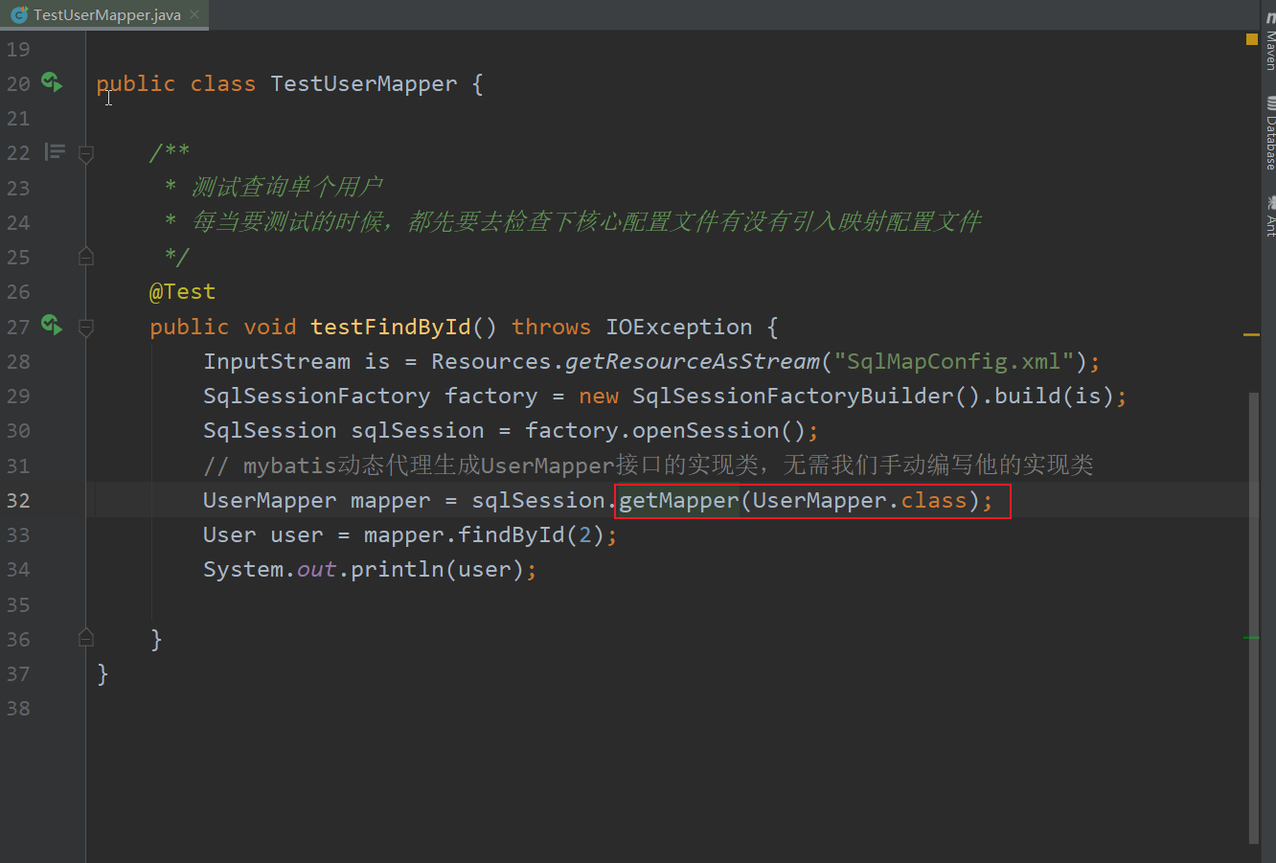The image size is (1276, 863).
Task: Jump to green stripe marker near line 36
Action: 1251,638
